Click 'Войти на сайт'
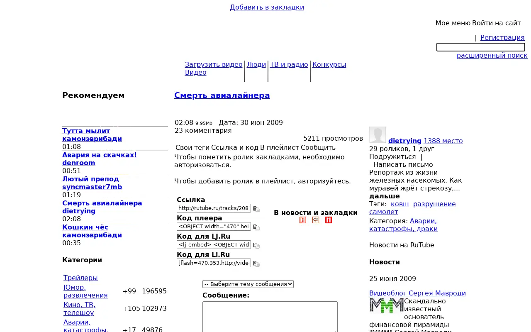The height and width of the screenshot is (332, 531). point(497,23)
